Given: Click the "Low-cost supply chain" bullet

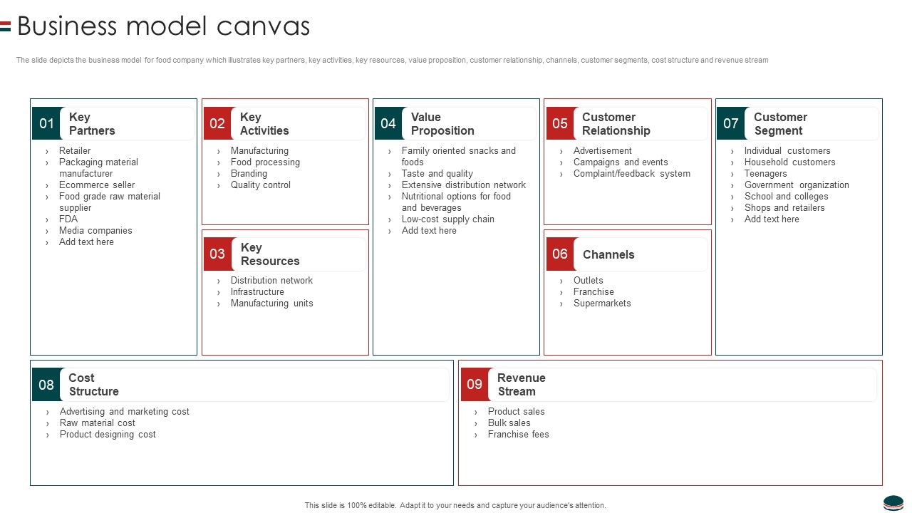Looking at the screenshot, I should (x=447, y=219).
